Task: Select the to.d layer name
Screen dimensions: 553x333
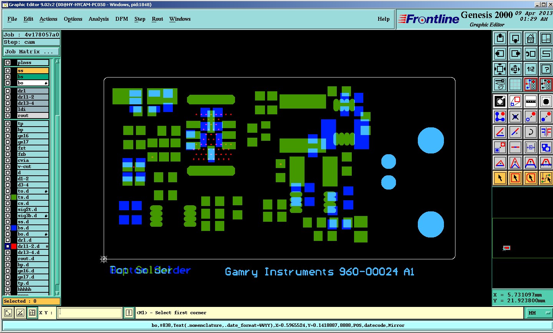Action: tap(33, 191)
